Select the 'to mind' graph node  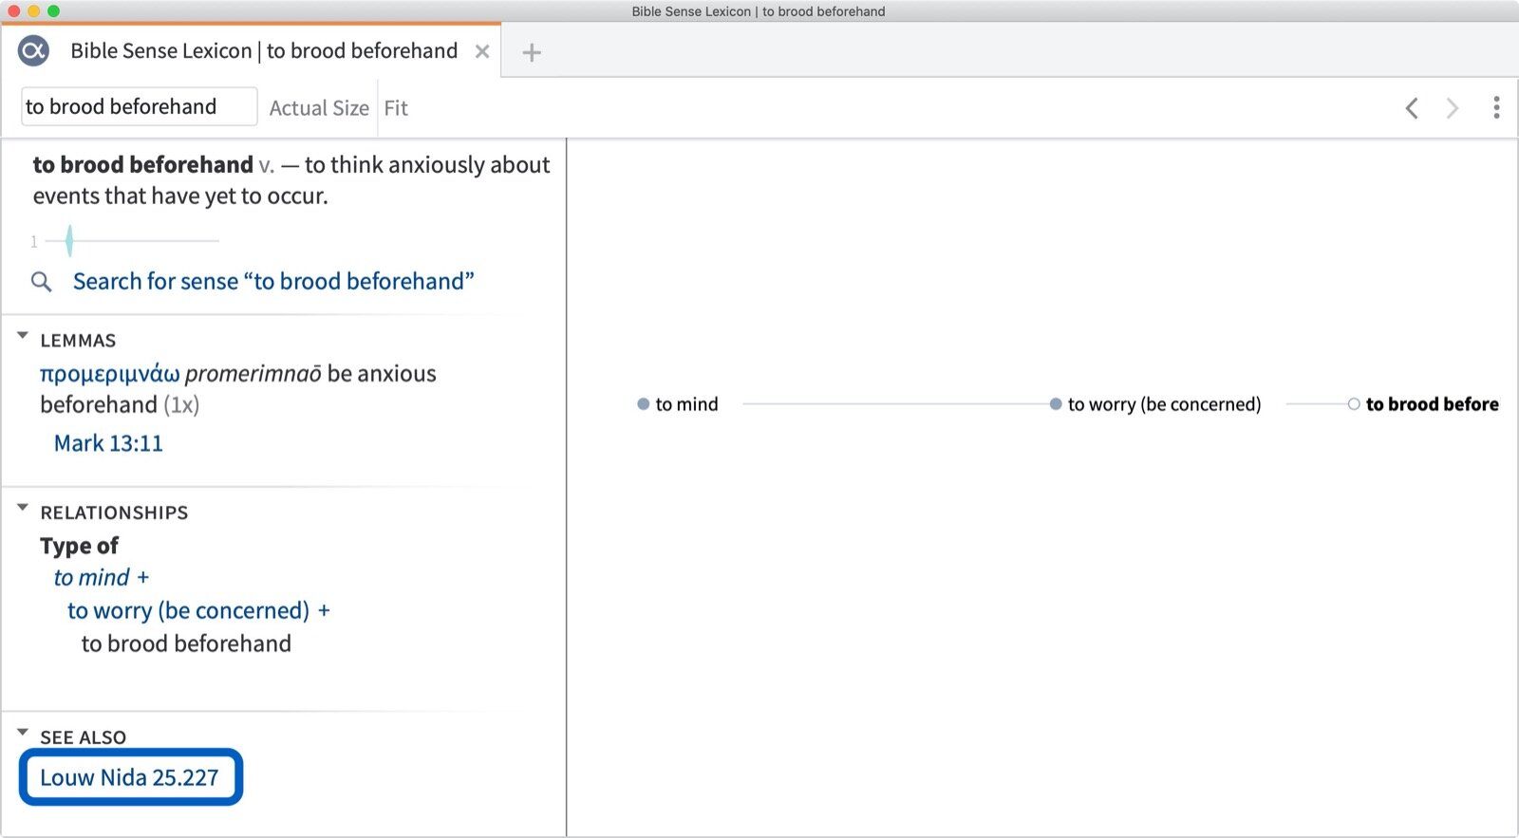point(678,404)
